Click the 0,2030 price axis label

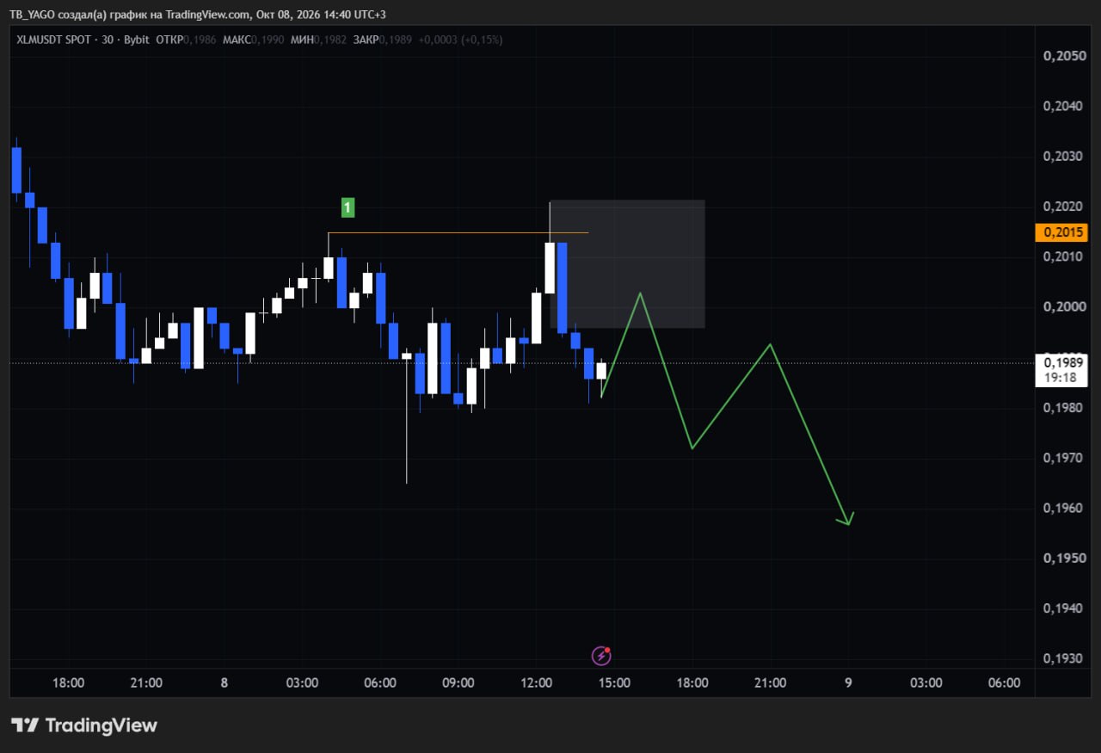point(1063,156)
